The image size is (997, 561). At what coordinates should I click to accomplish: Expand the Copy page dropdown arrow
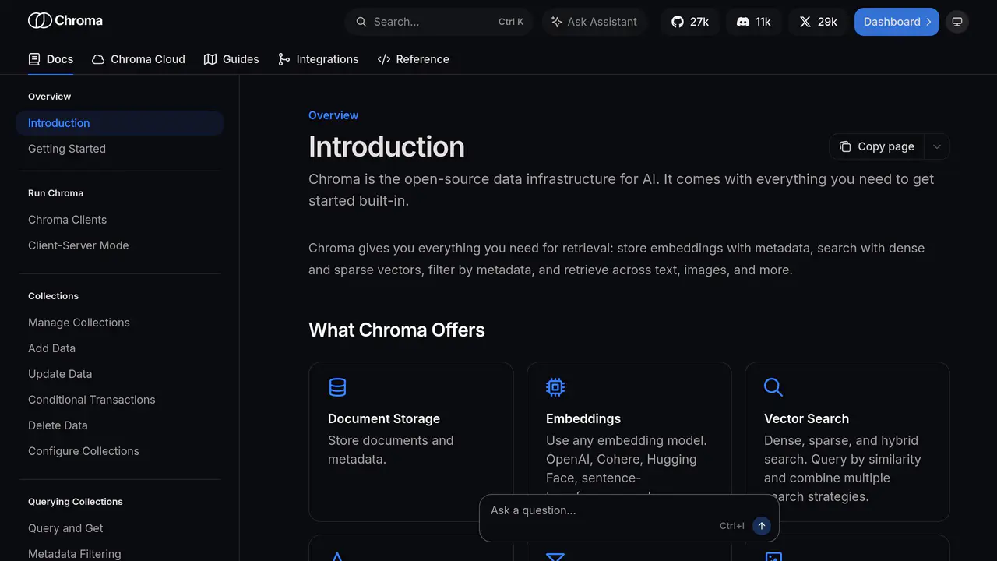937,146
